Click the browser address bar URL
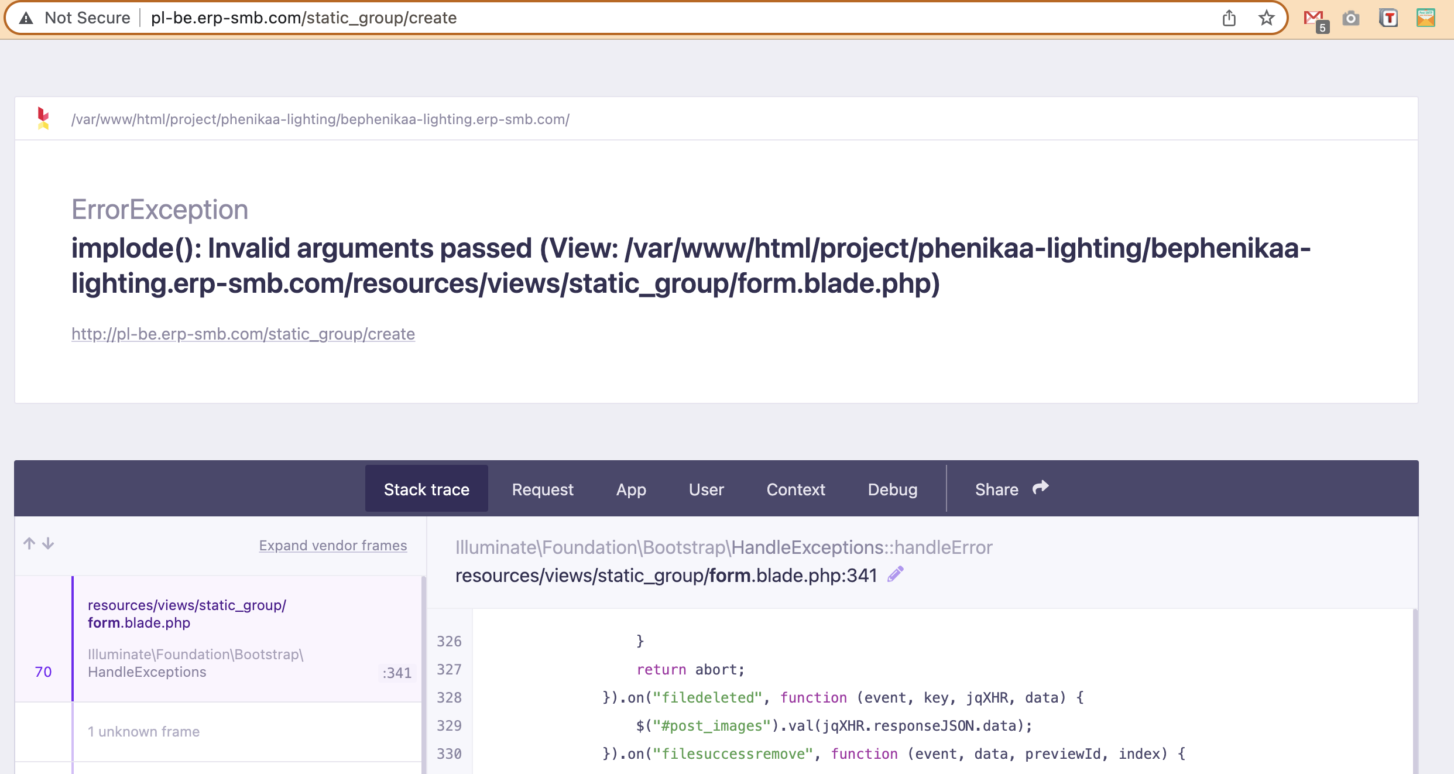The image size is (1454, 774). 303,18
